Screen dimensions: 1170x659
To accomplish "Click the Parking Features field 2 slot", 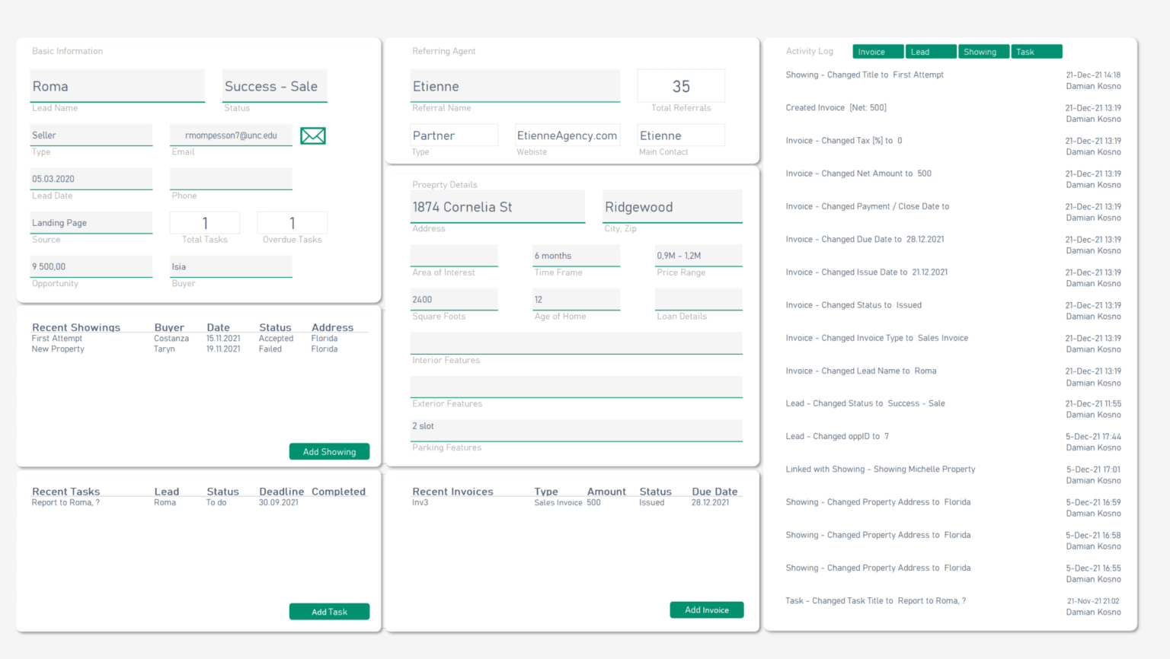I will [x=576, y=426].
